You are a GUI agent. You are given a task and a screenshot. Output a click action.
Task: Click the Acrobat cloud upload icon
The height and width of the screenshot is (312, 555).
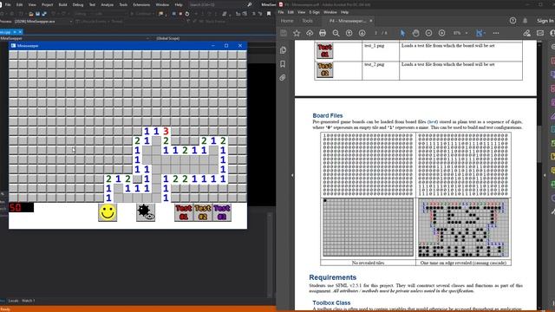310,33
